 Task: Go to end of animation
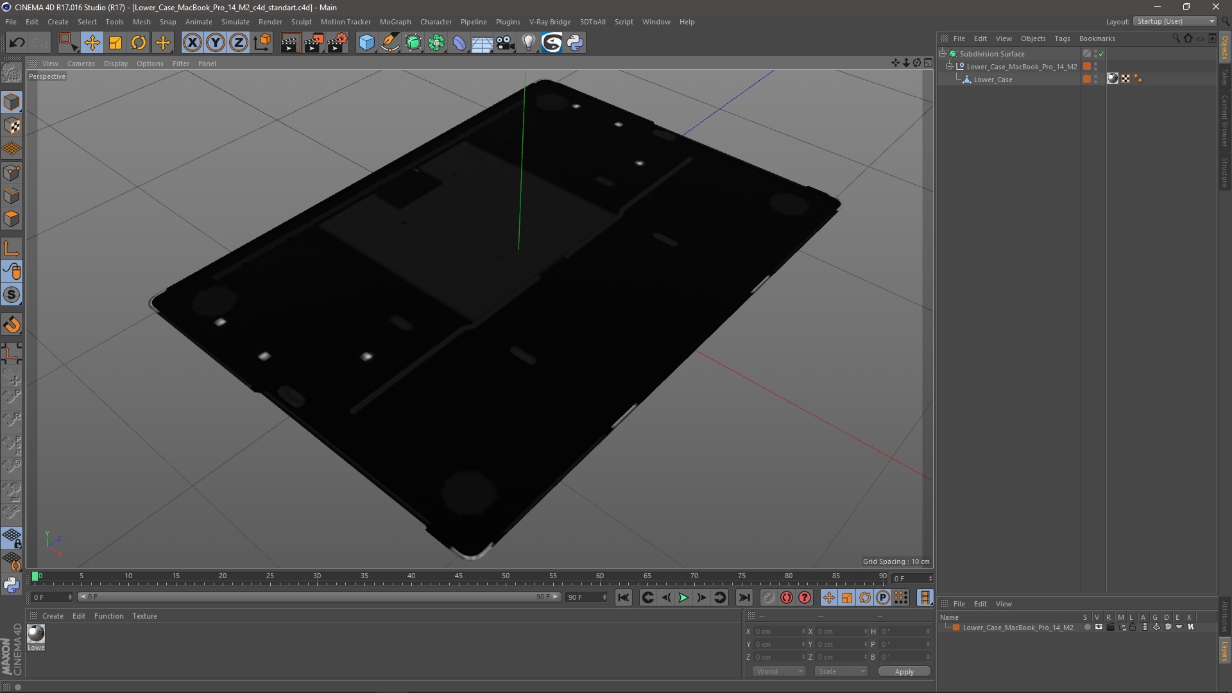click(744, 597)
